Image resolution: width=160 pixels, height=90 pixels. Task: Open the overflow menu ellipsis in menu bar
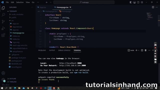(38, 2)
